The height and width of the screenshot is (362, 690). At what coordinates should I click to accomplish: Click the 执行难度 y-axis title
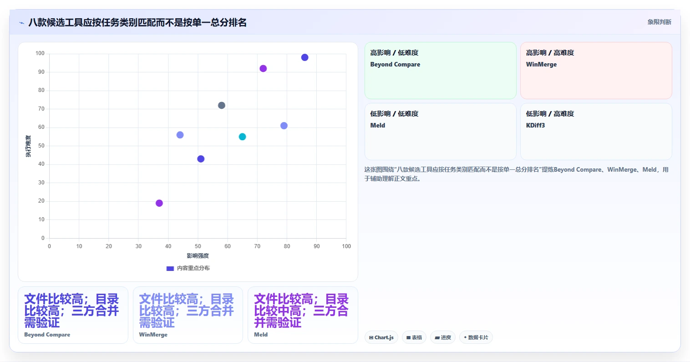[x=28, y=146]
